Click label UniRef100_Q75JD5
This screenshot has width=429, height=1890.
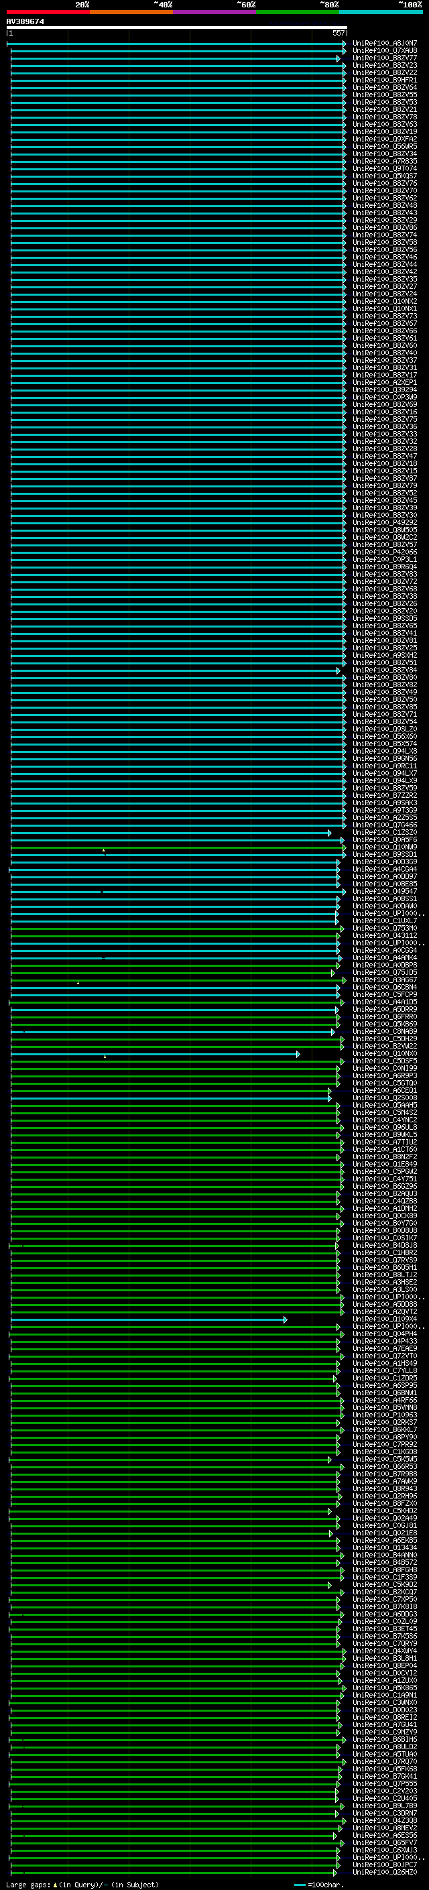tap(384, 972)
